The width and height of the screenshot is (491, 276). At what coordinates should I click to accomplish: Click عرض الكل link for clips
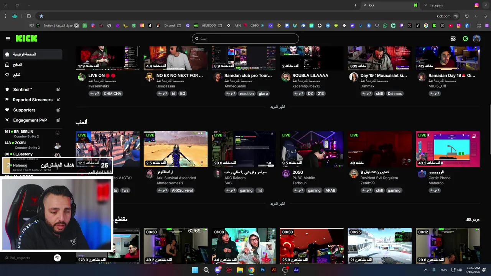click(x=473, y=220)
